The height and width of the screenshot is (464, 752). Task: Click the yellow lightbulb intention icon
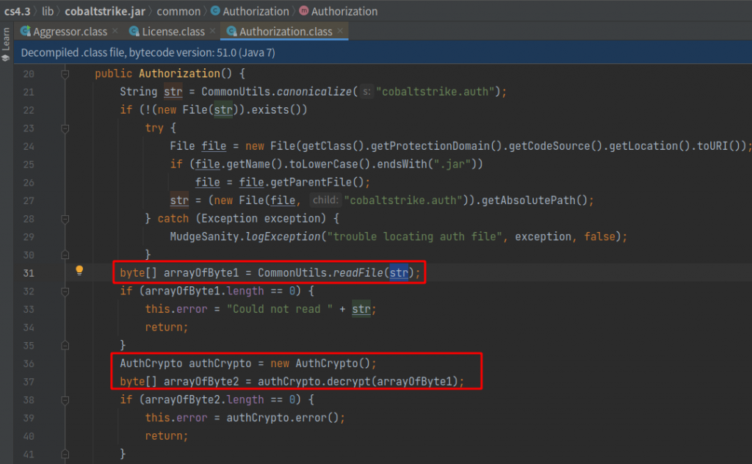tap(79, 270)
